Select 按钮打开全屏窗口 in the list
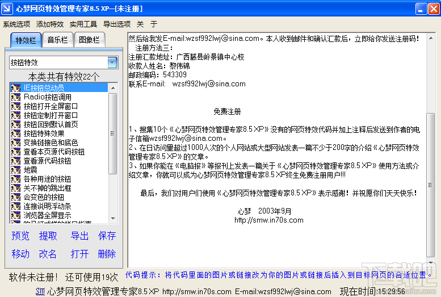Image resolution: width=441 pixels, height=297 pixels. coord(59,106)
